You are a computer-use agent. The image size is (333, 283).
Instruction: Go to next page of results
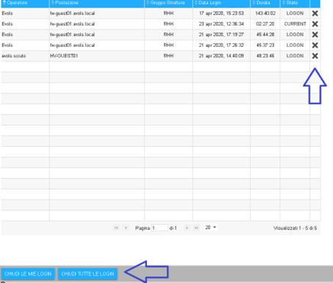click(187, 228)
